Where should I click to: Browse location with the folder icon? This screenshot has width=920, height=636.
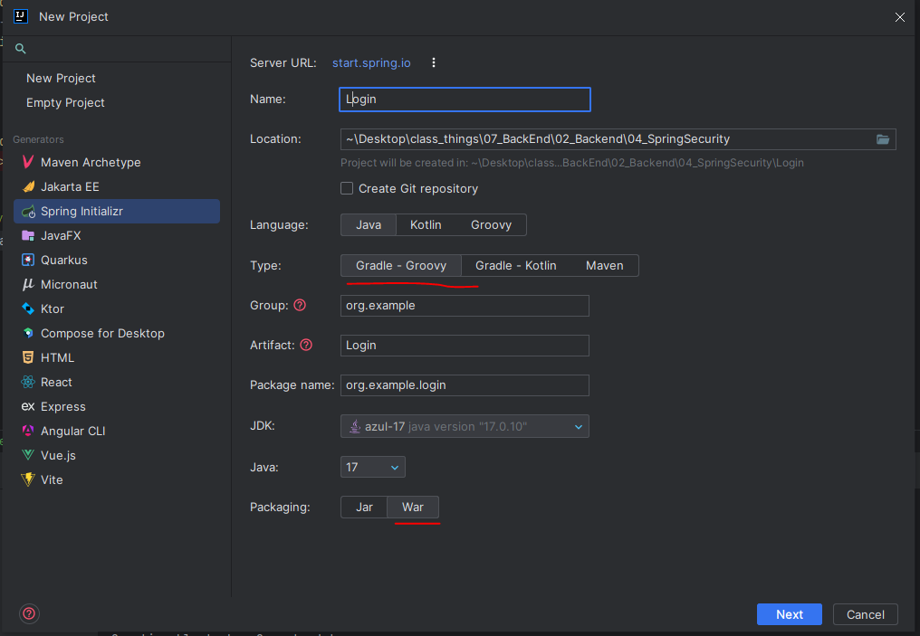[x=883, y=139]
